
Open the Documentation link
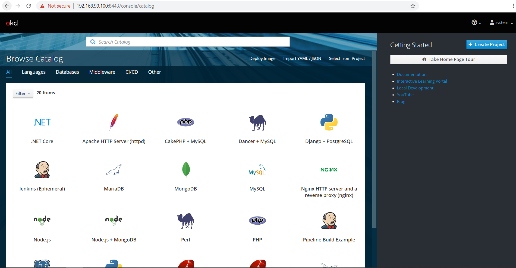pyautogui.click(x=412, y=75)
